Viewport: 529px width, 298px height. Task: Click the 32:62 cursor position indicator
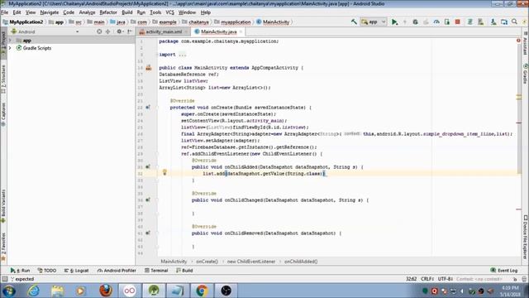click(412, 279)
